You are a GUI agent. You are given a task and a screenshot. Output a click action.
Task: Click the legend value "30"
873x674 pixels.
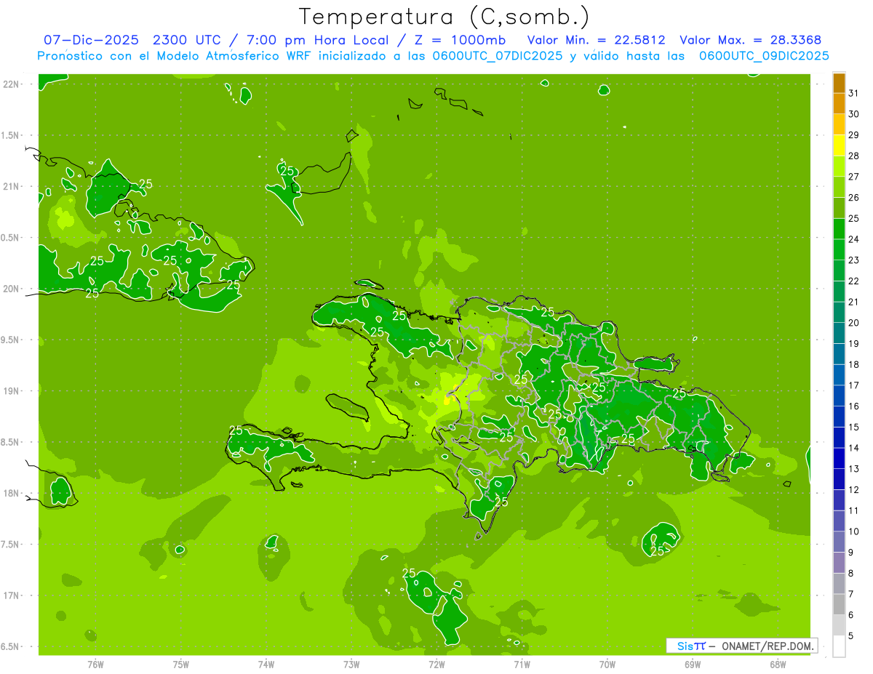(x=853, y=114)
